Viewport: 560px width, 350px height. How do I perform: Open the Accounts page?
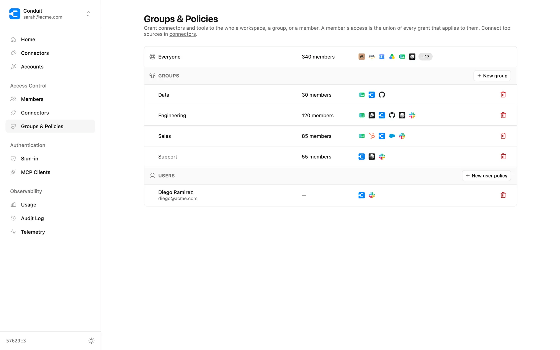click(50, 67)
